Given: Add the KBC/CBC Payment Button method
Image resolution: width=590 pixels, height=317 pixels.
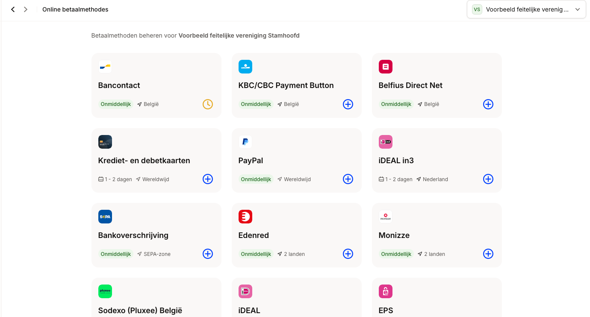Looking at the screenshot, I should tap(348, 104).
